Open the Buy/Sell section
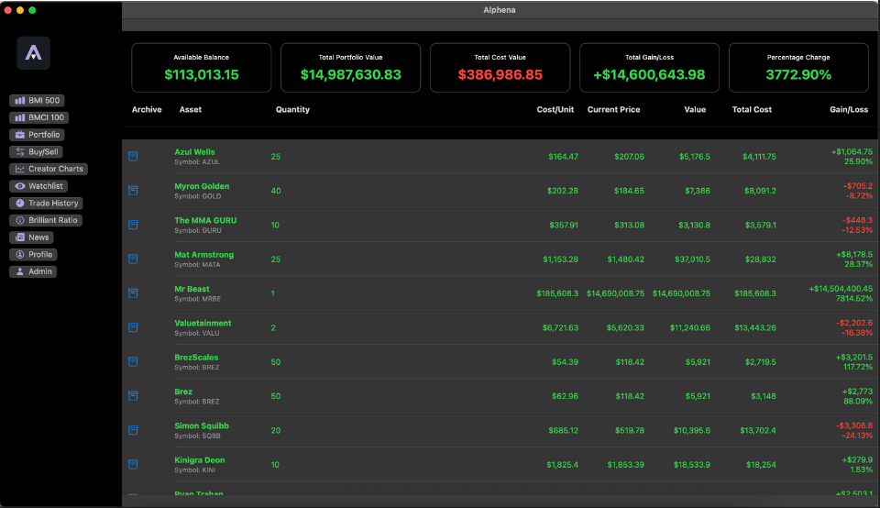 pyautogui.click(x=37, y=151)
